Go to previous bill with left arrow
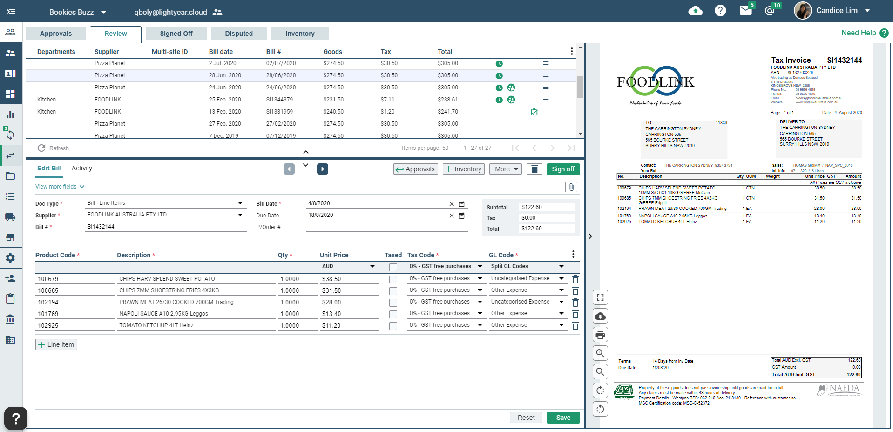The height and width of the screenshot is (432, 893). [x=289, y=169]
